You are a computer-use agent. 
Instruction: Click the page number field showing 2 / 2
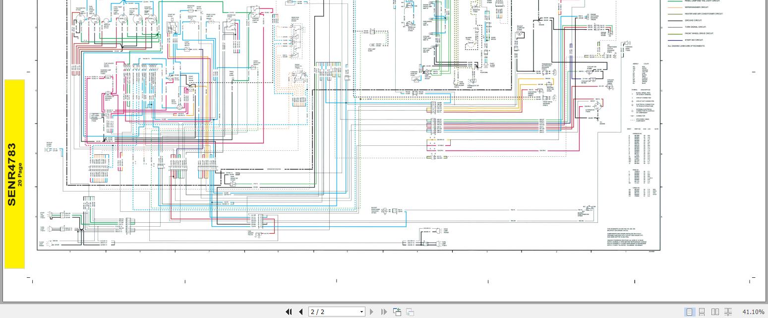(333, 312)
